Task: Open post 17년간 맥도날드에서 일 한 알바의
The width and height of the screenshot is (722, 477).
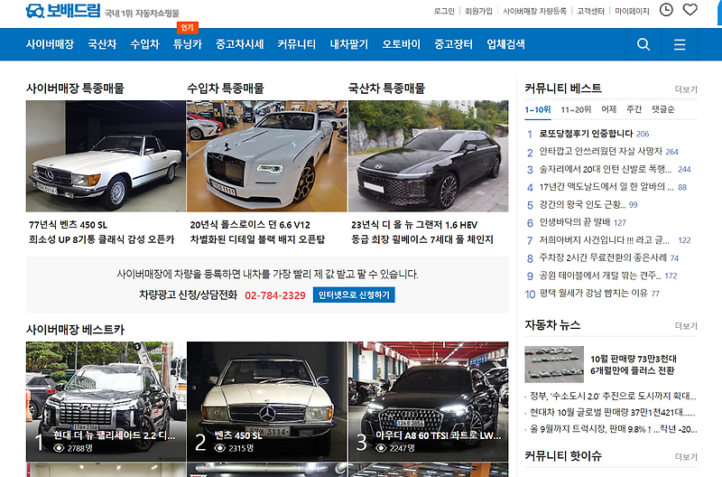Action: (x=606, y=187)
